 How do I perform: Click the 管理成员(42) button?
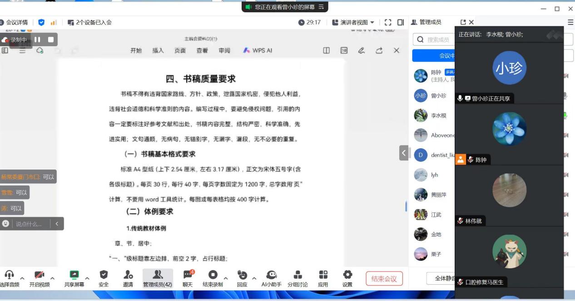pos(158,279)
